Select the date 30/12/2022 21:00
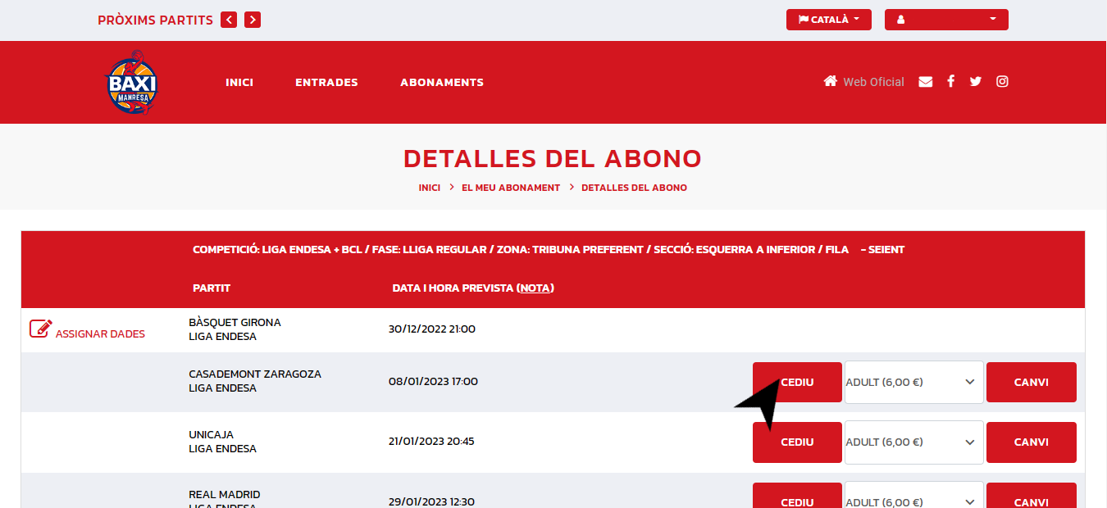This screenshot has height=508, width=1107. click(x=432, y=329)
